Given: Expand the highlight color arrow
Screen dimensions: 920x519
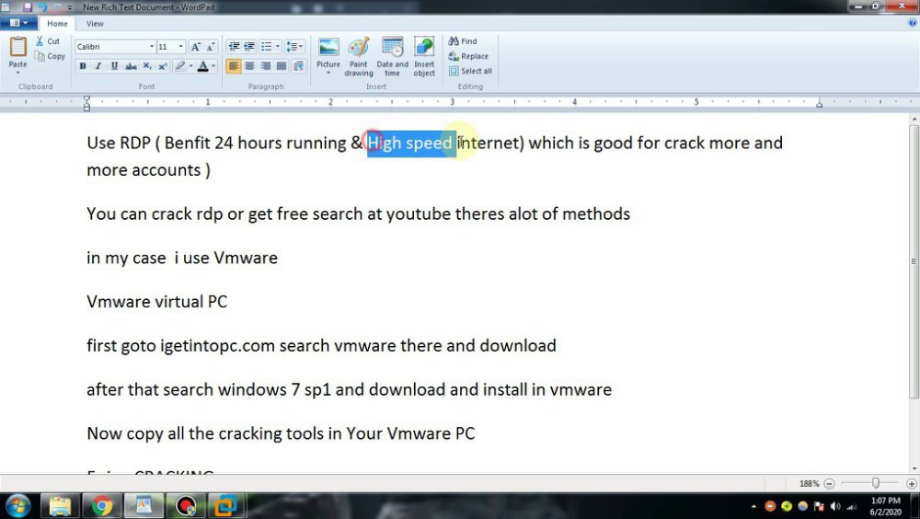Looking at the screenshot, I should (190, 65).
